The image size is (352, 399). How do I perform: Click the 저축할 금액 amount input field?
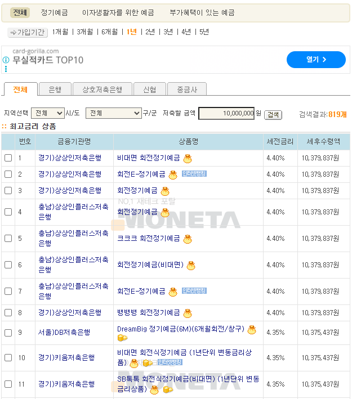226,113
